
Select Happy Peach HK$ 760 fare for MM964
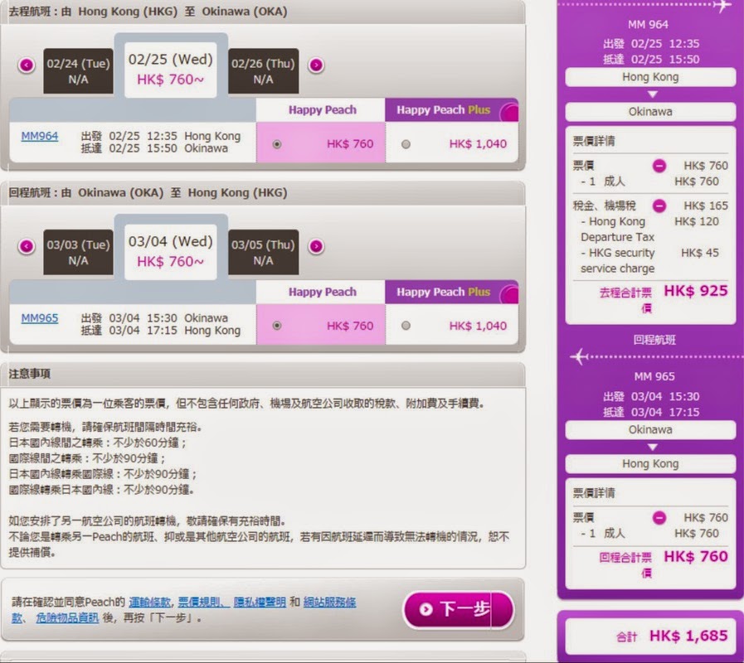point(277,144)
